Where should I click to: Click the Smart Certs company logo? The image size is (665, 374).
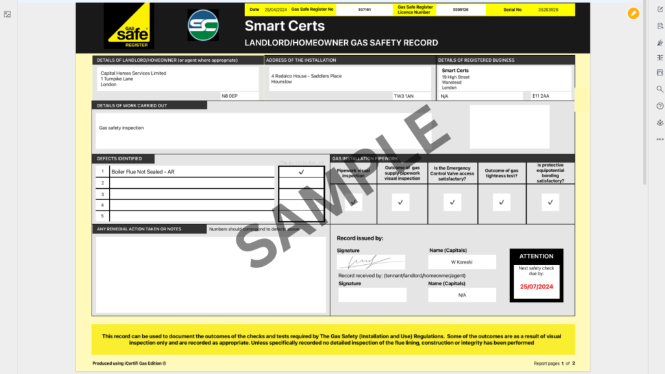203,25
